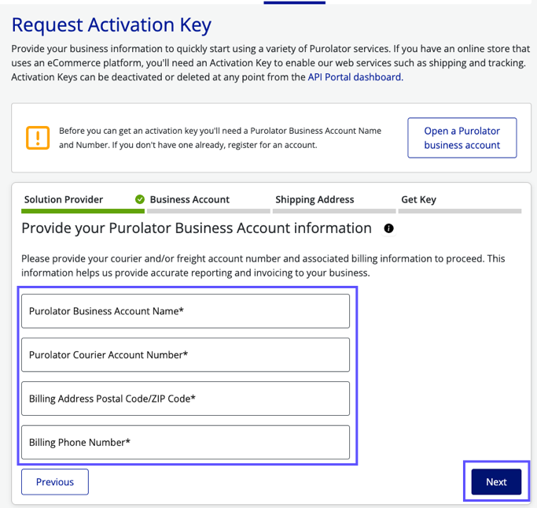Image resolution: width=537 pixels, height=508 pixels.
Task: Click gray progress bar under Shipping Address
Action: (333, 211)
